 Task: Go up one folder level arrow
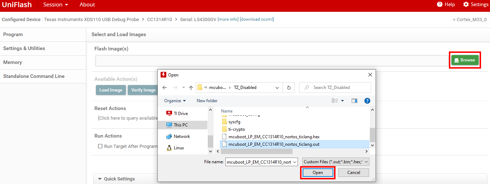(x=191, y=88)
